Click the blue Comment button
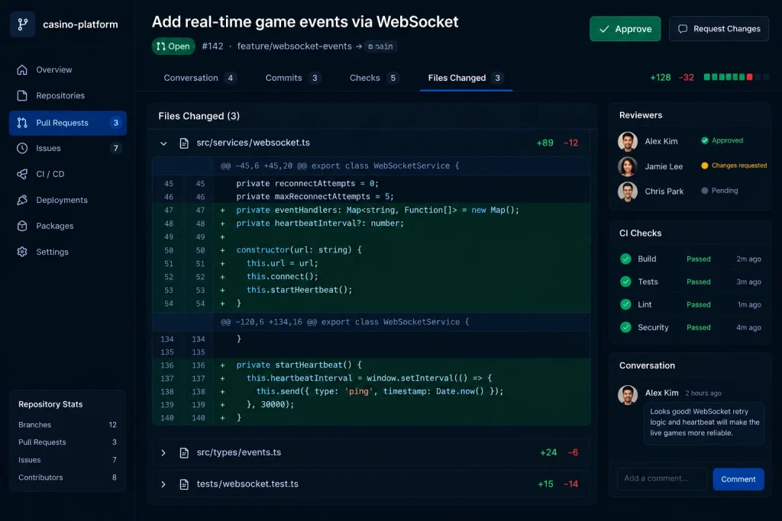Image resolution: width=782 pixels, height=521 pixels. (x=738, y=479)
